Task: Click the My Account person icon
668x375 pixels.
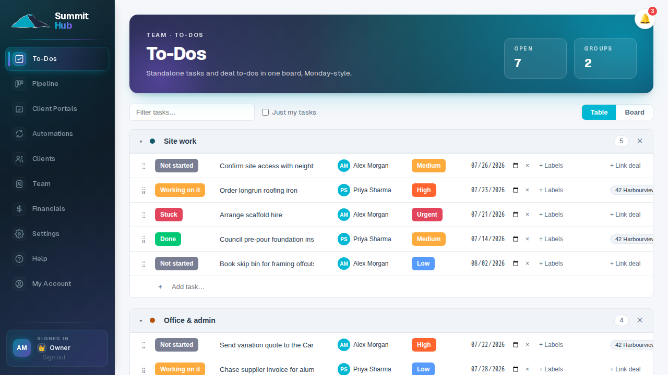Action: 19,284
